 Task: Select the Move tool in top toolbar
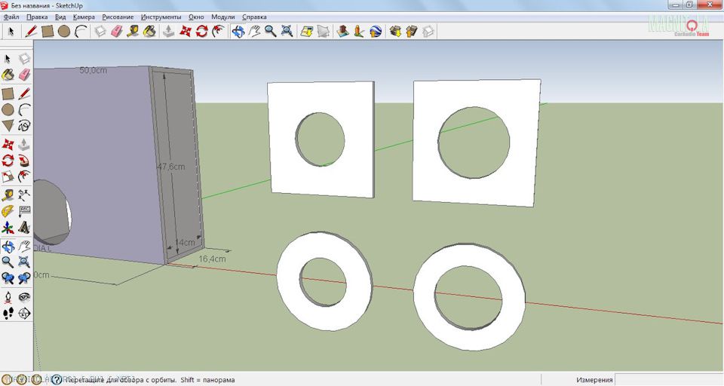[x=186, y=32]
